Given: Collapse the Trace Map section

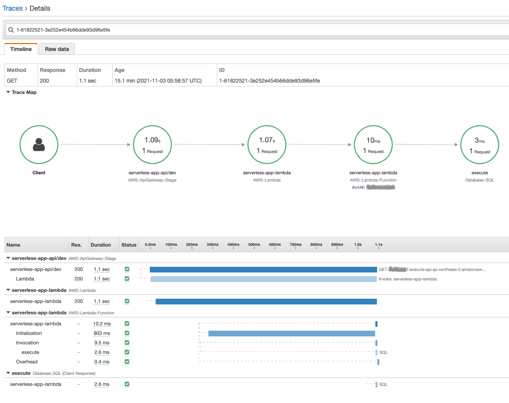Looking at the screenshot, I should tap(8, 92).
